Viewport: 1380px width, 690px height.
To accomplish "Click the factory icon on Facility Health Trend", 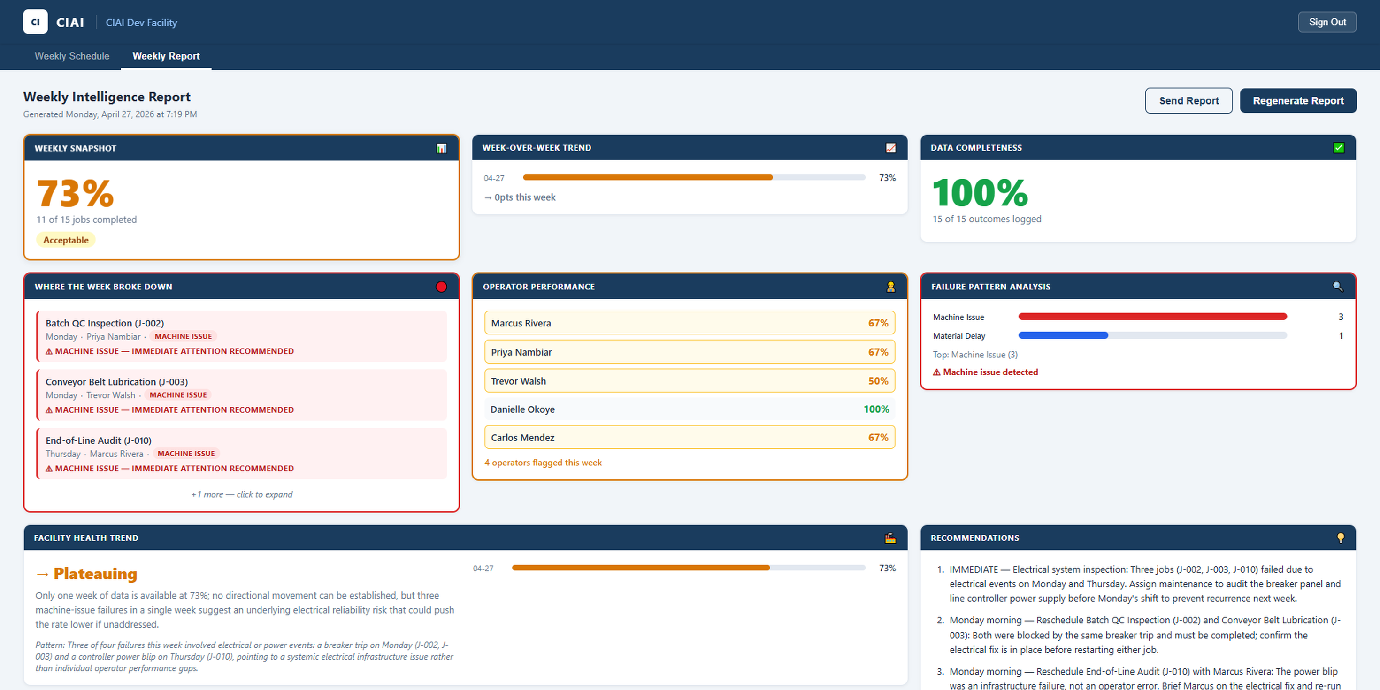I will point(890,538).
